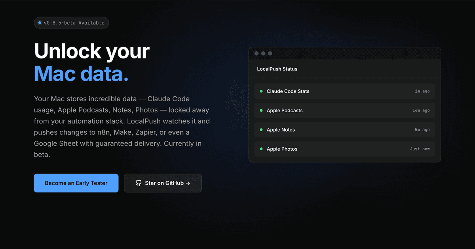The height and width of the screenshot is (249, 475).
Task: Click the v0.8.5-beta Available badge
Action: point(71,23)
